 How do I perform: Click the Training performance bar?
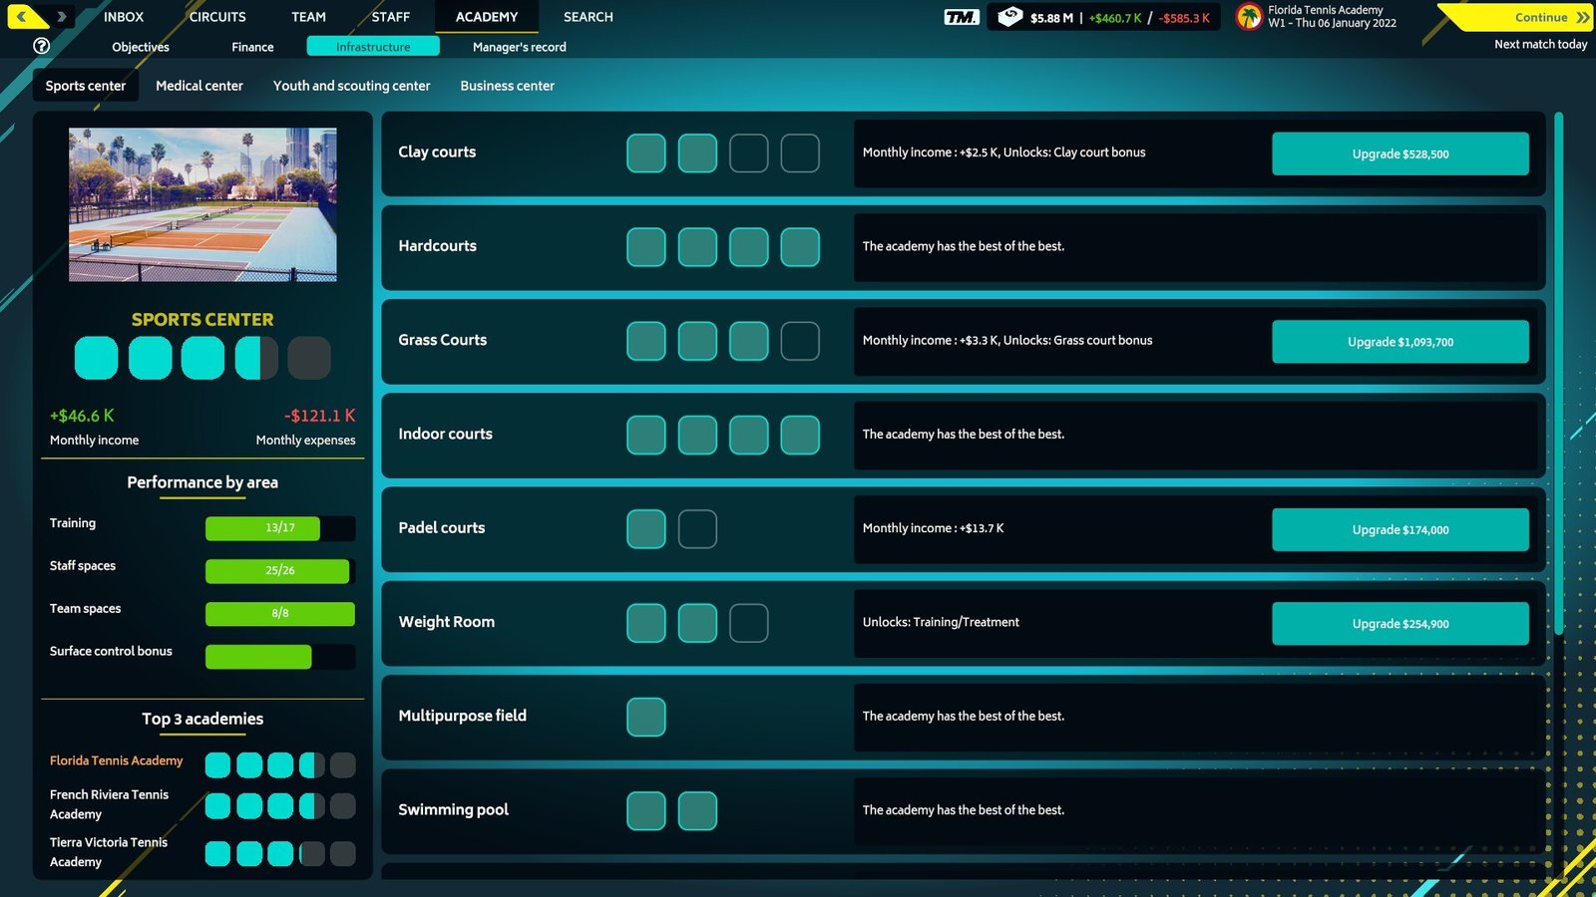point(279,528)
